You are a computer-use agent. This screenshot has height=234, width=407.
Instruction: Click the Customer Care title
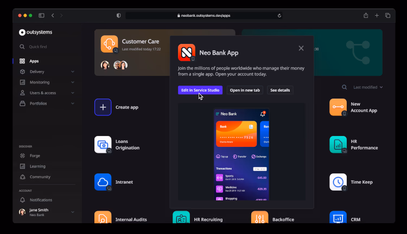(x=141, y=42)
